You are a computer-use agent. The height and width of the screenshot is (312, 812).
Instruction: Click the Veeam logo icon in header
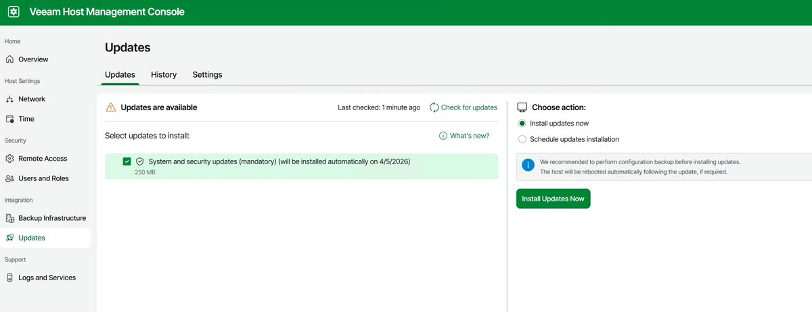coord(14,12)
